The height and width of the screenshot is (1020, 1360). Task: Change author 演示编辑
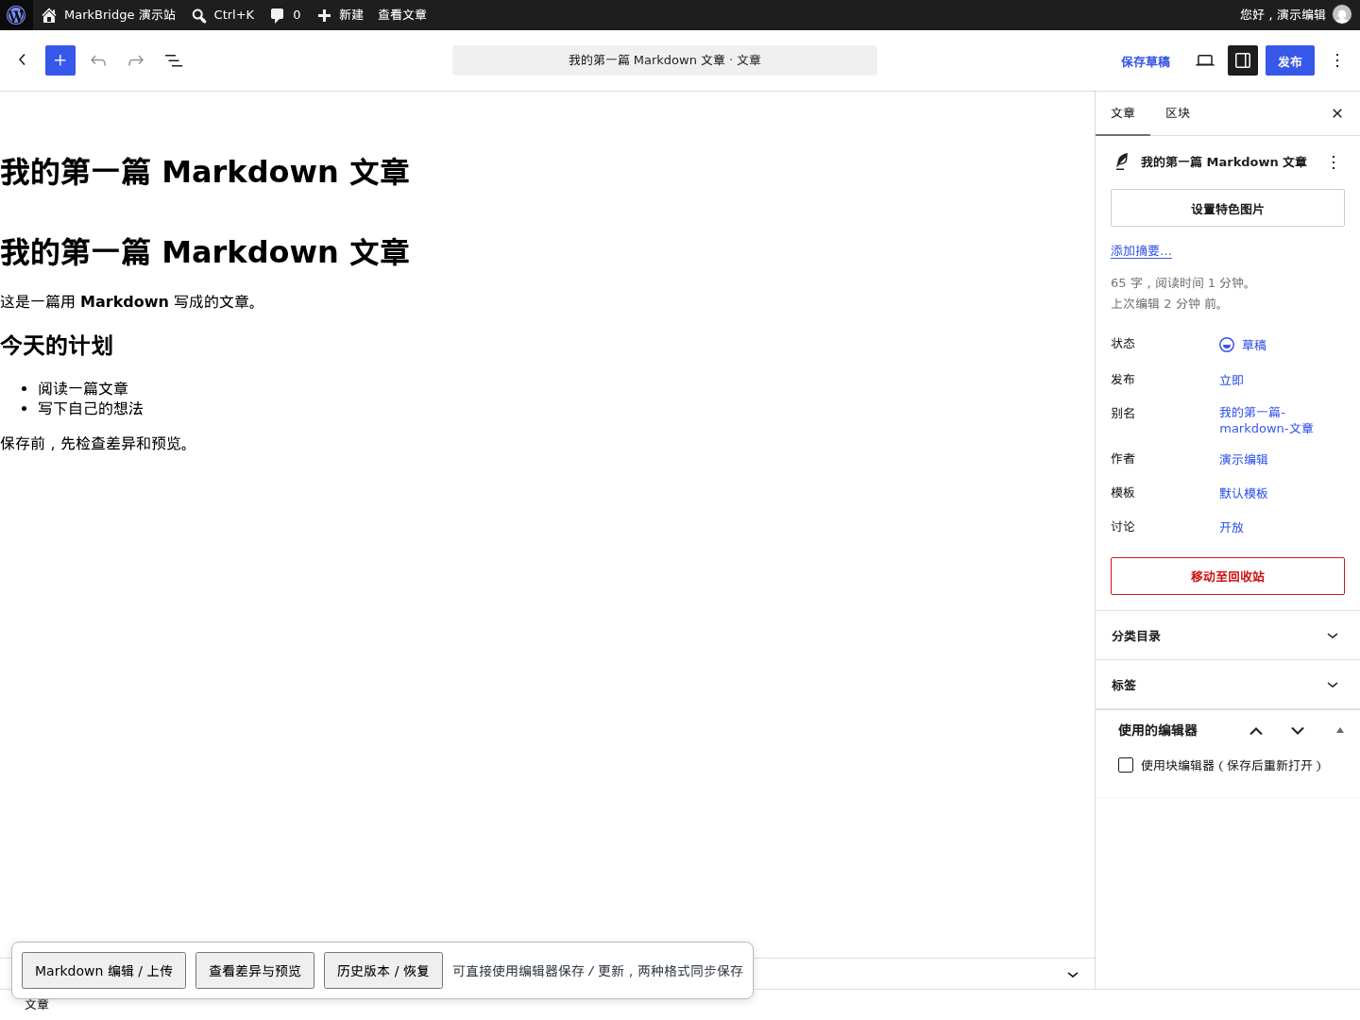point(1244,460)
